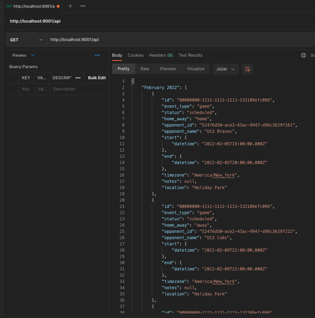Click the opponent_id value ending d96c3629f222
315x318 pixels.
pos(247,231)
